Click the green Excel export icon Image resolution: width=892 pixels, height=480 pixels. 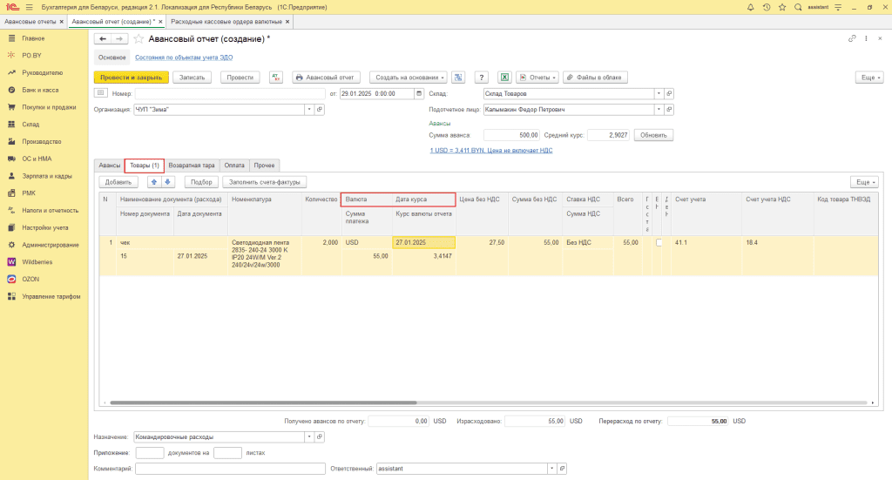pyautogui.click(x=503, y=77)
